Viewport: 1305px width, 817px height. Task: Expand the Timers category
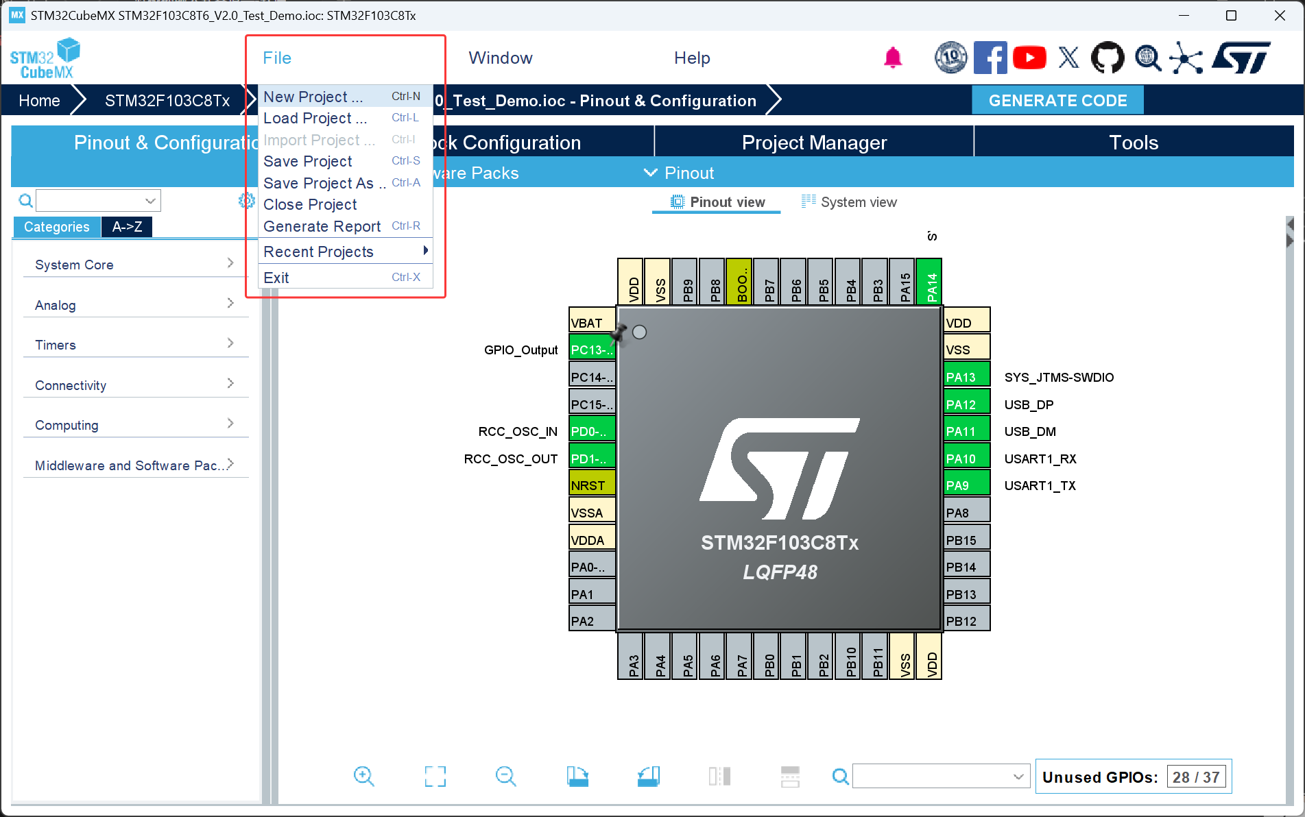click(136, 345)
